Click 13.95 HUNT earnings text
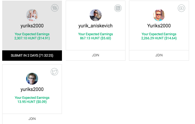 pos(32,102)
